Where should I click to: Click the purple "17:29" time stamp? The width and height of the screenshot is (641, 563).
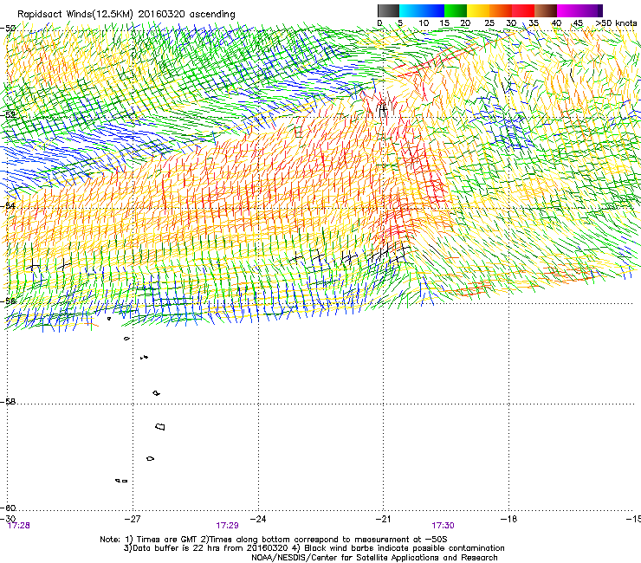[227, 526]
